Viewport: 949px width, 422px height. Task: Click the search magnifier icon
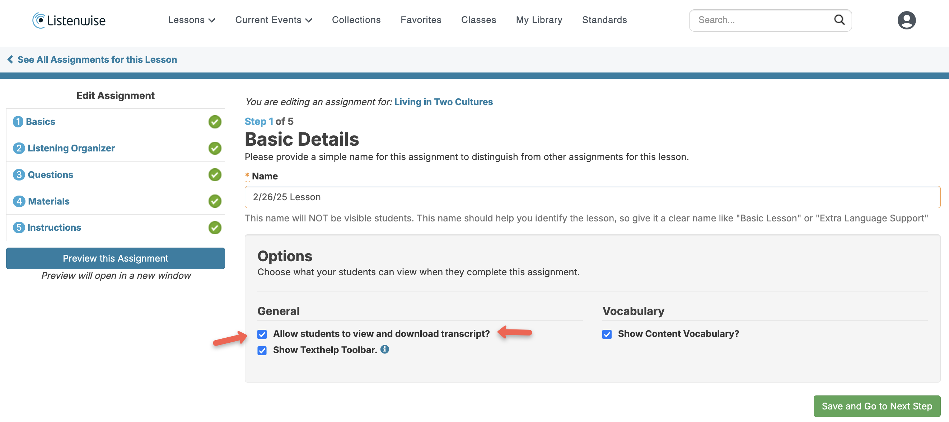839,20
